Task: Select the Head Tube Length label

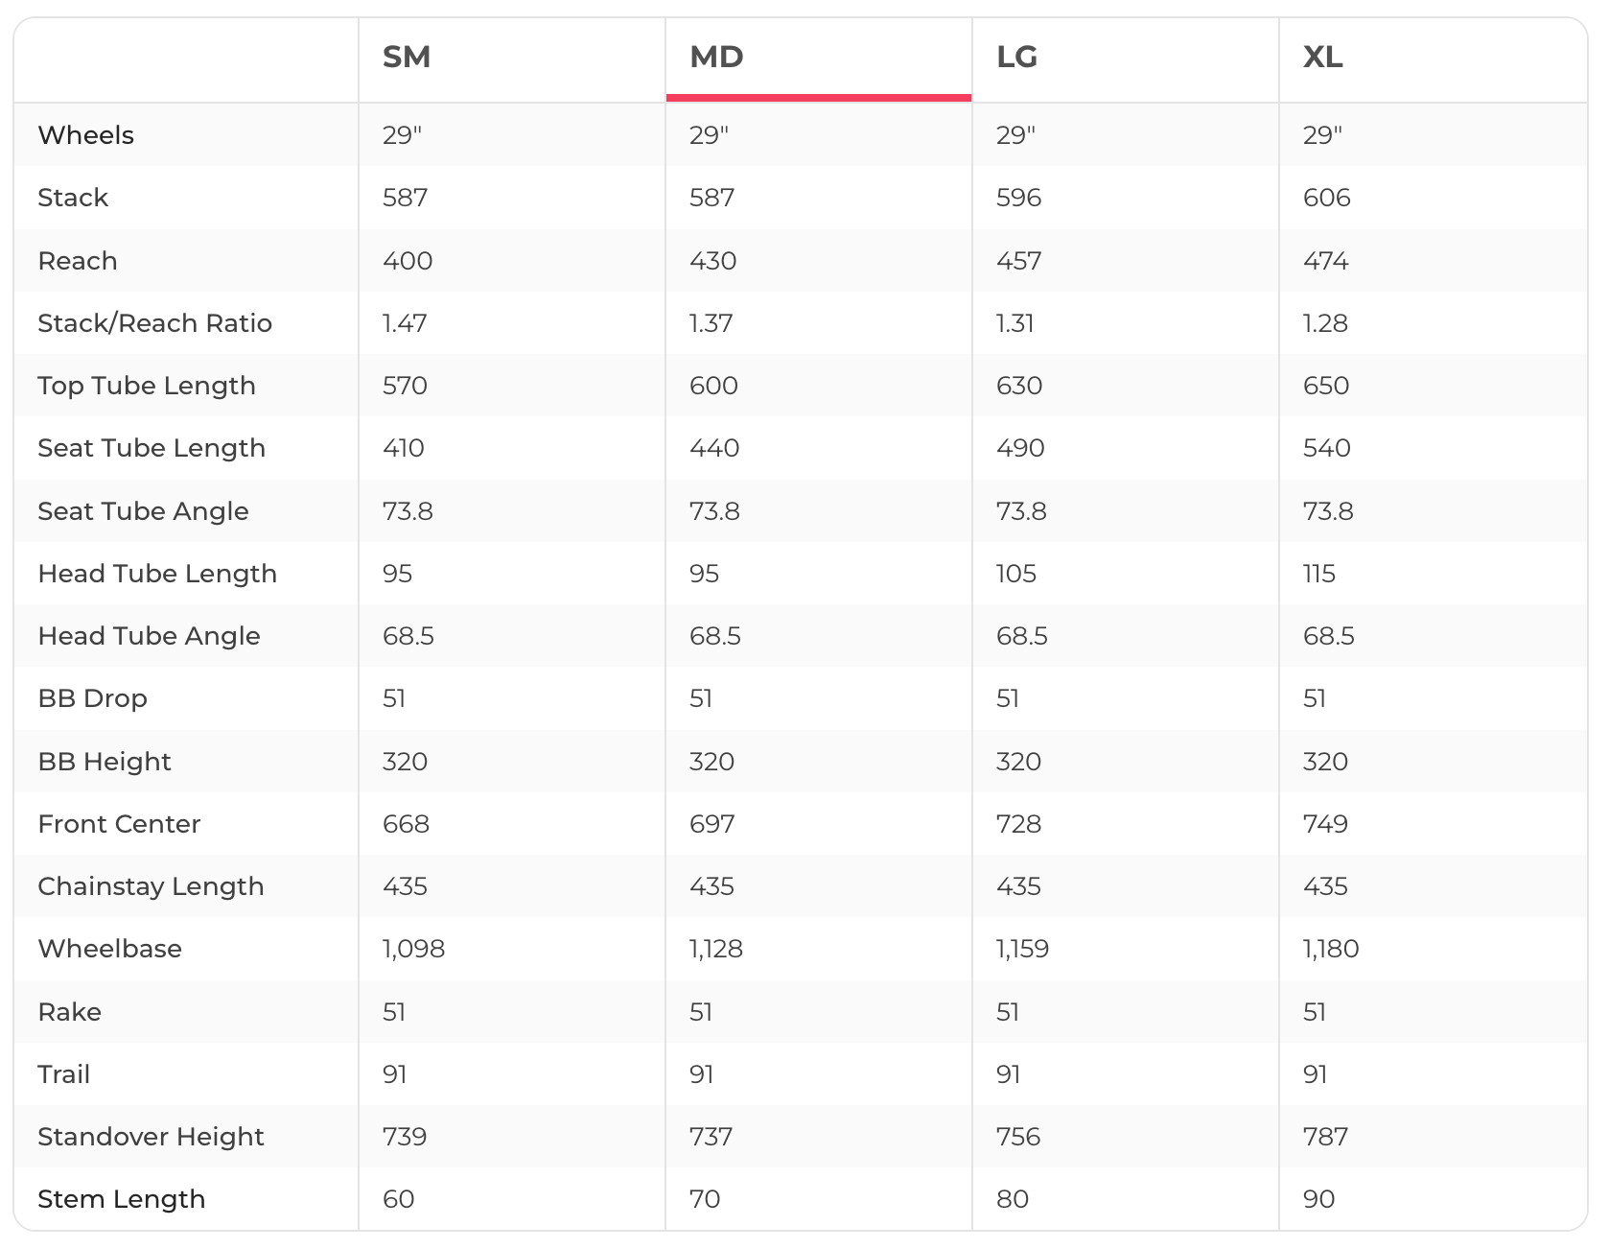Action: (x=157, y=574)
